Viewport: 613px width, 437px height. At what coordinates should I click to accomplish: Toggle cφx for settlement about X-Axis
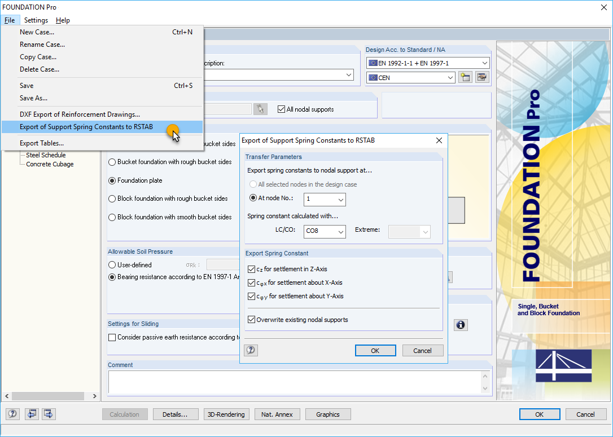tap(251, 282)
